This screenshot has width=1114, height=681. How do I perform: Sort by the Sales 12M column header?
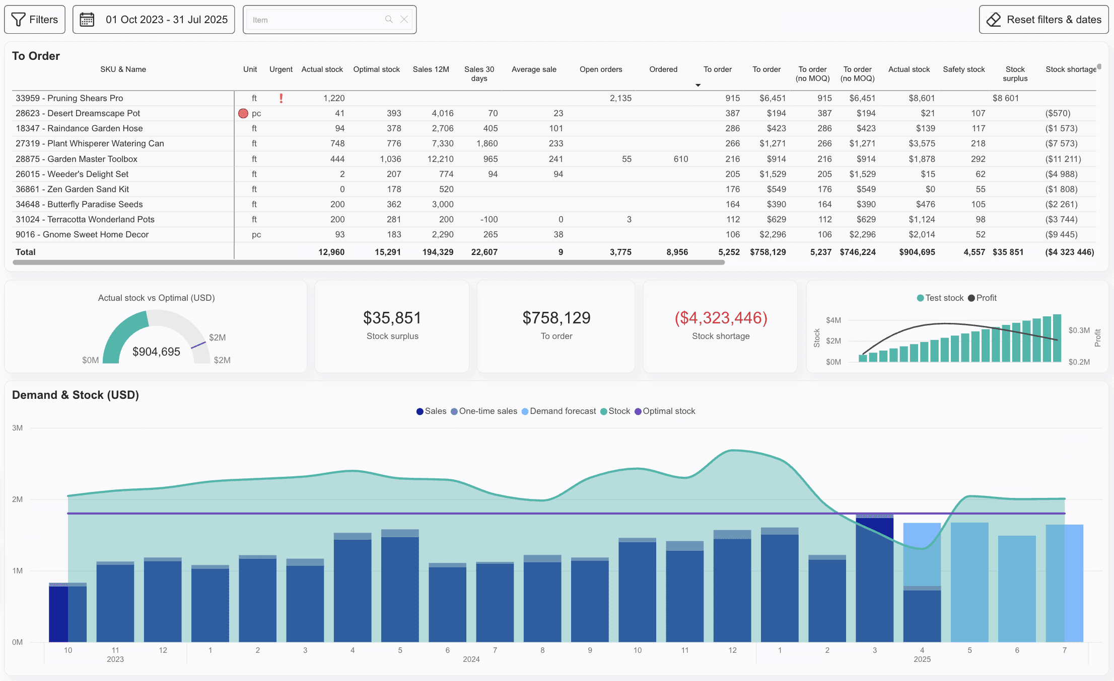pyautogui.click(x=431, y=69)
